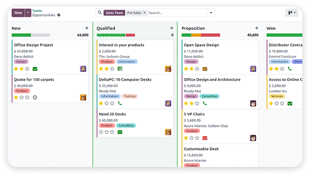Screen dimensions: 310x176
Task: Go to the Teams breadcrumb
Action: point(37,11)
